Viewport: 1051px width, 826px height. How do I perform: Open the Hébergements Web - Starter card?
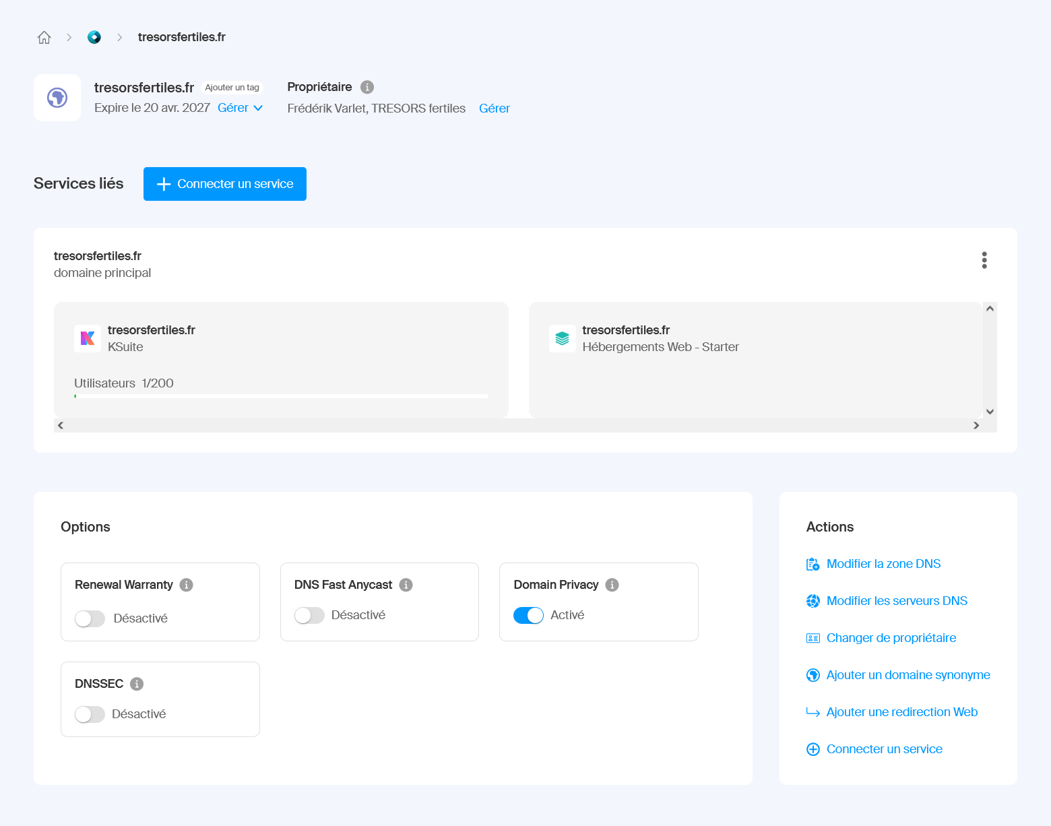click(755, 360)
